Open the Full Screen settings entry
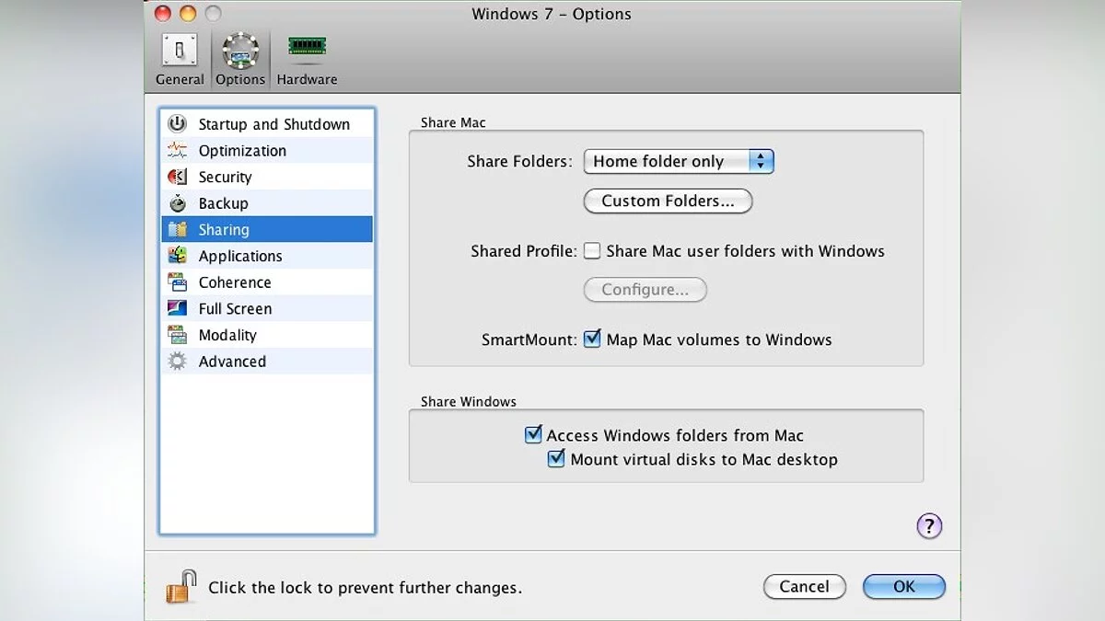The image size is (1105, 621). [235, 309]
